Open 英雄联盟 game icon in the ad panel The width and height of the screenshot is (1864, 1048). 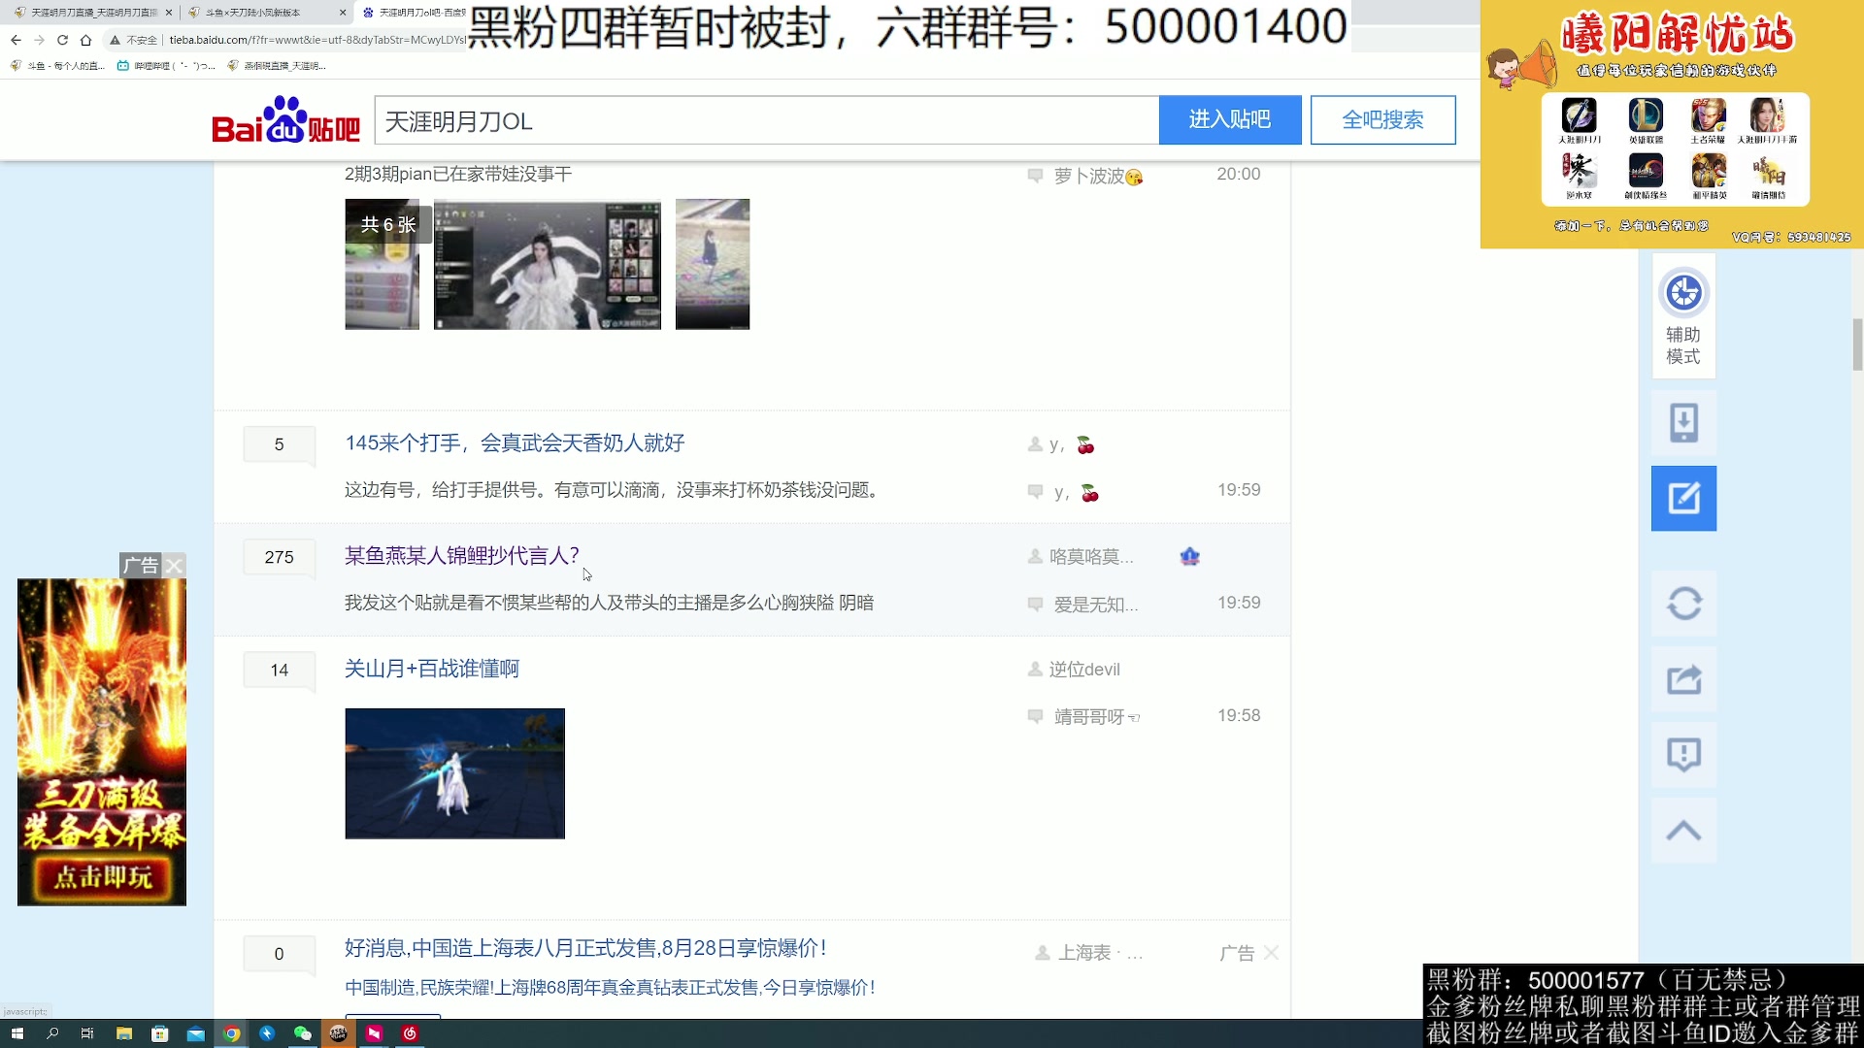coord(1646,116)
